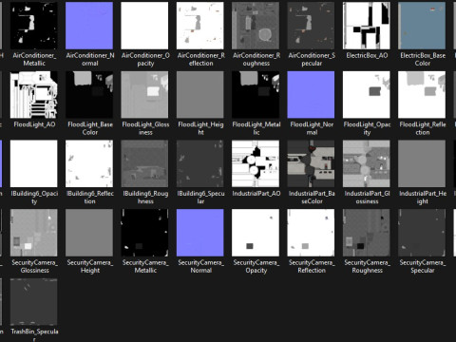Select the SecurityCamera_Reflection texture thumbnail
Viewport: 456px width, 342px height.
(311, 233)
